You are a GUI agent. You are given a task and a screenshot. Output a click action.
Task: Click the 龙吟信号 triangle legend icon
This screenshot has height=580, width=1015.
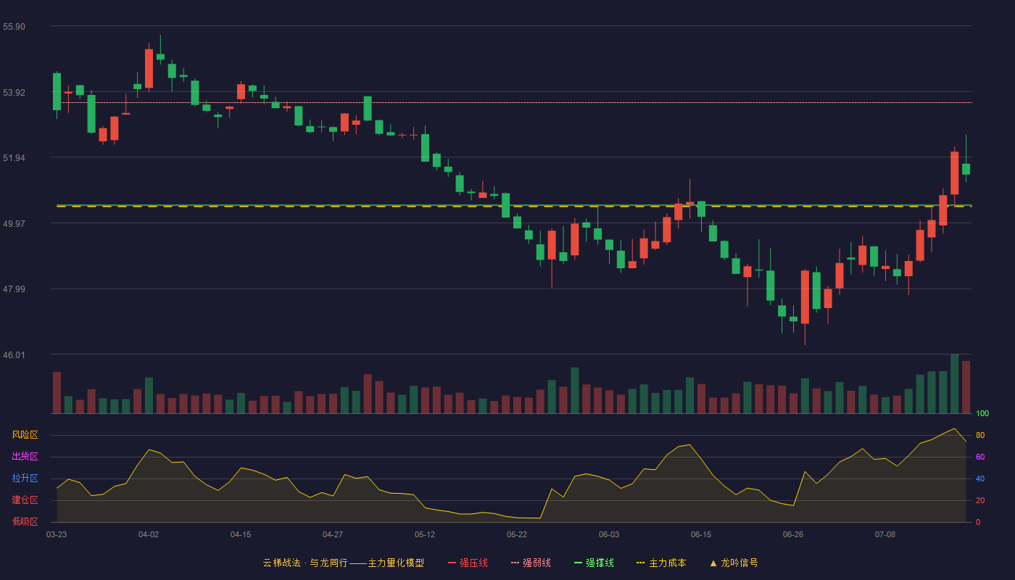point(713,563)
